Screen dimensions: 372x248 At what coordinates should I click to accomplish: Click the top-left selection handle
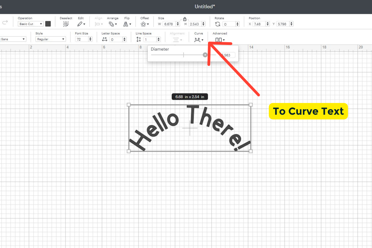click(129, 105)
